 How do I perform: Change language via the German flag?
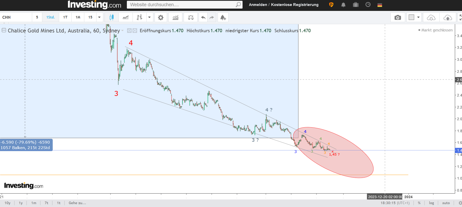pyautogui.click(x=380, y=5)
